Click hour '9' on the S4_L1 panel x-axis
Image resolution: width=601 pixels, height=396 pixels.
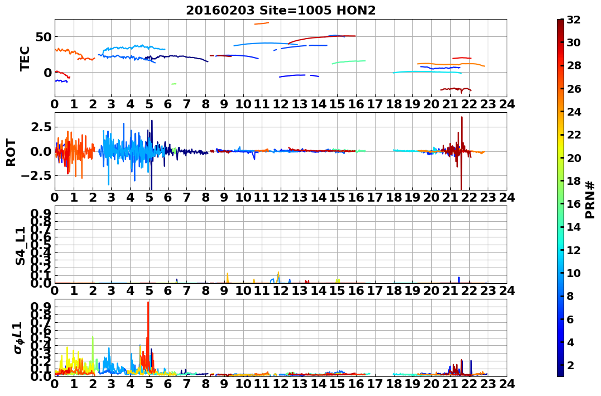(225, 290)
